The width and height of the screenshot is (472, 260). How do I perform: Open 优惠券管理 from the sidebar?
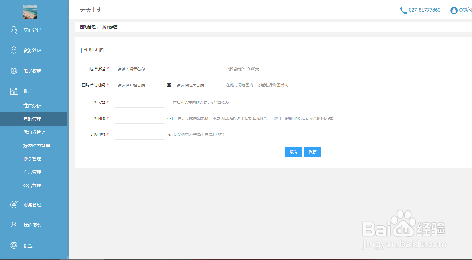(34, 132)
